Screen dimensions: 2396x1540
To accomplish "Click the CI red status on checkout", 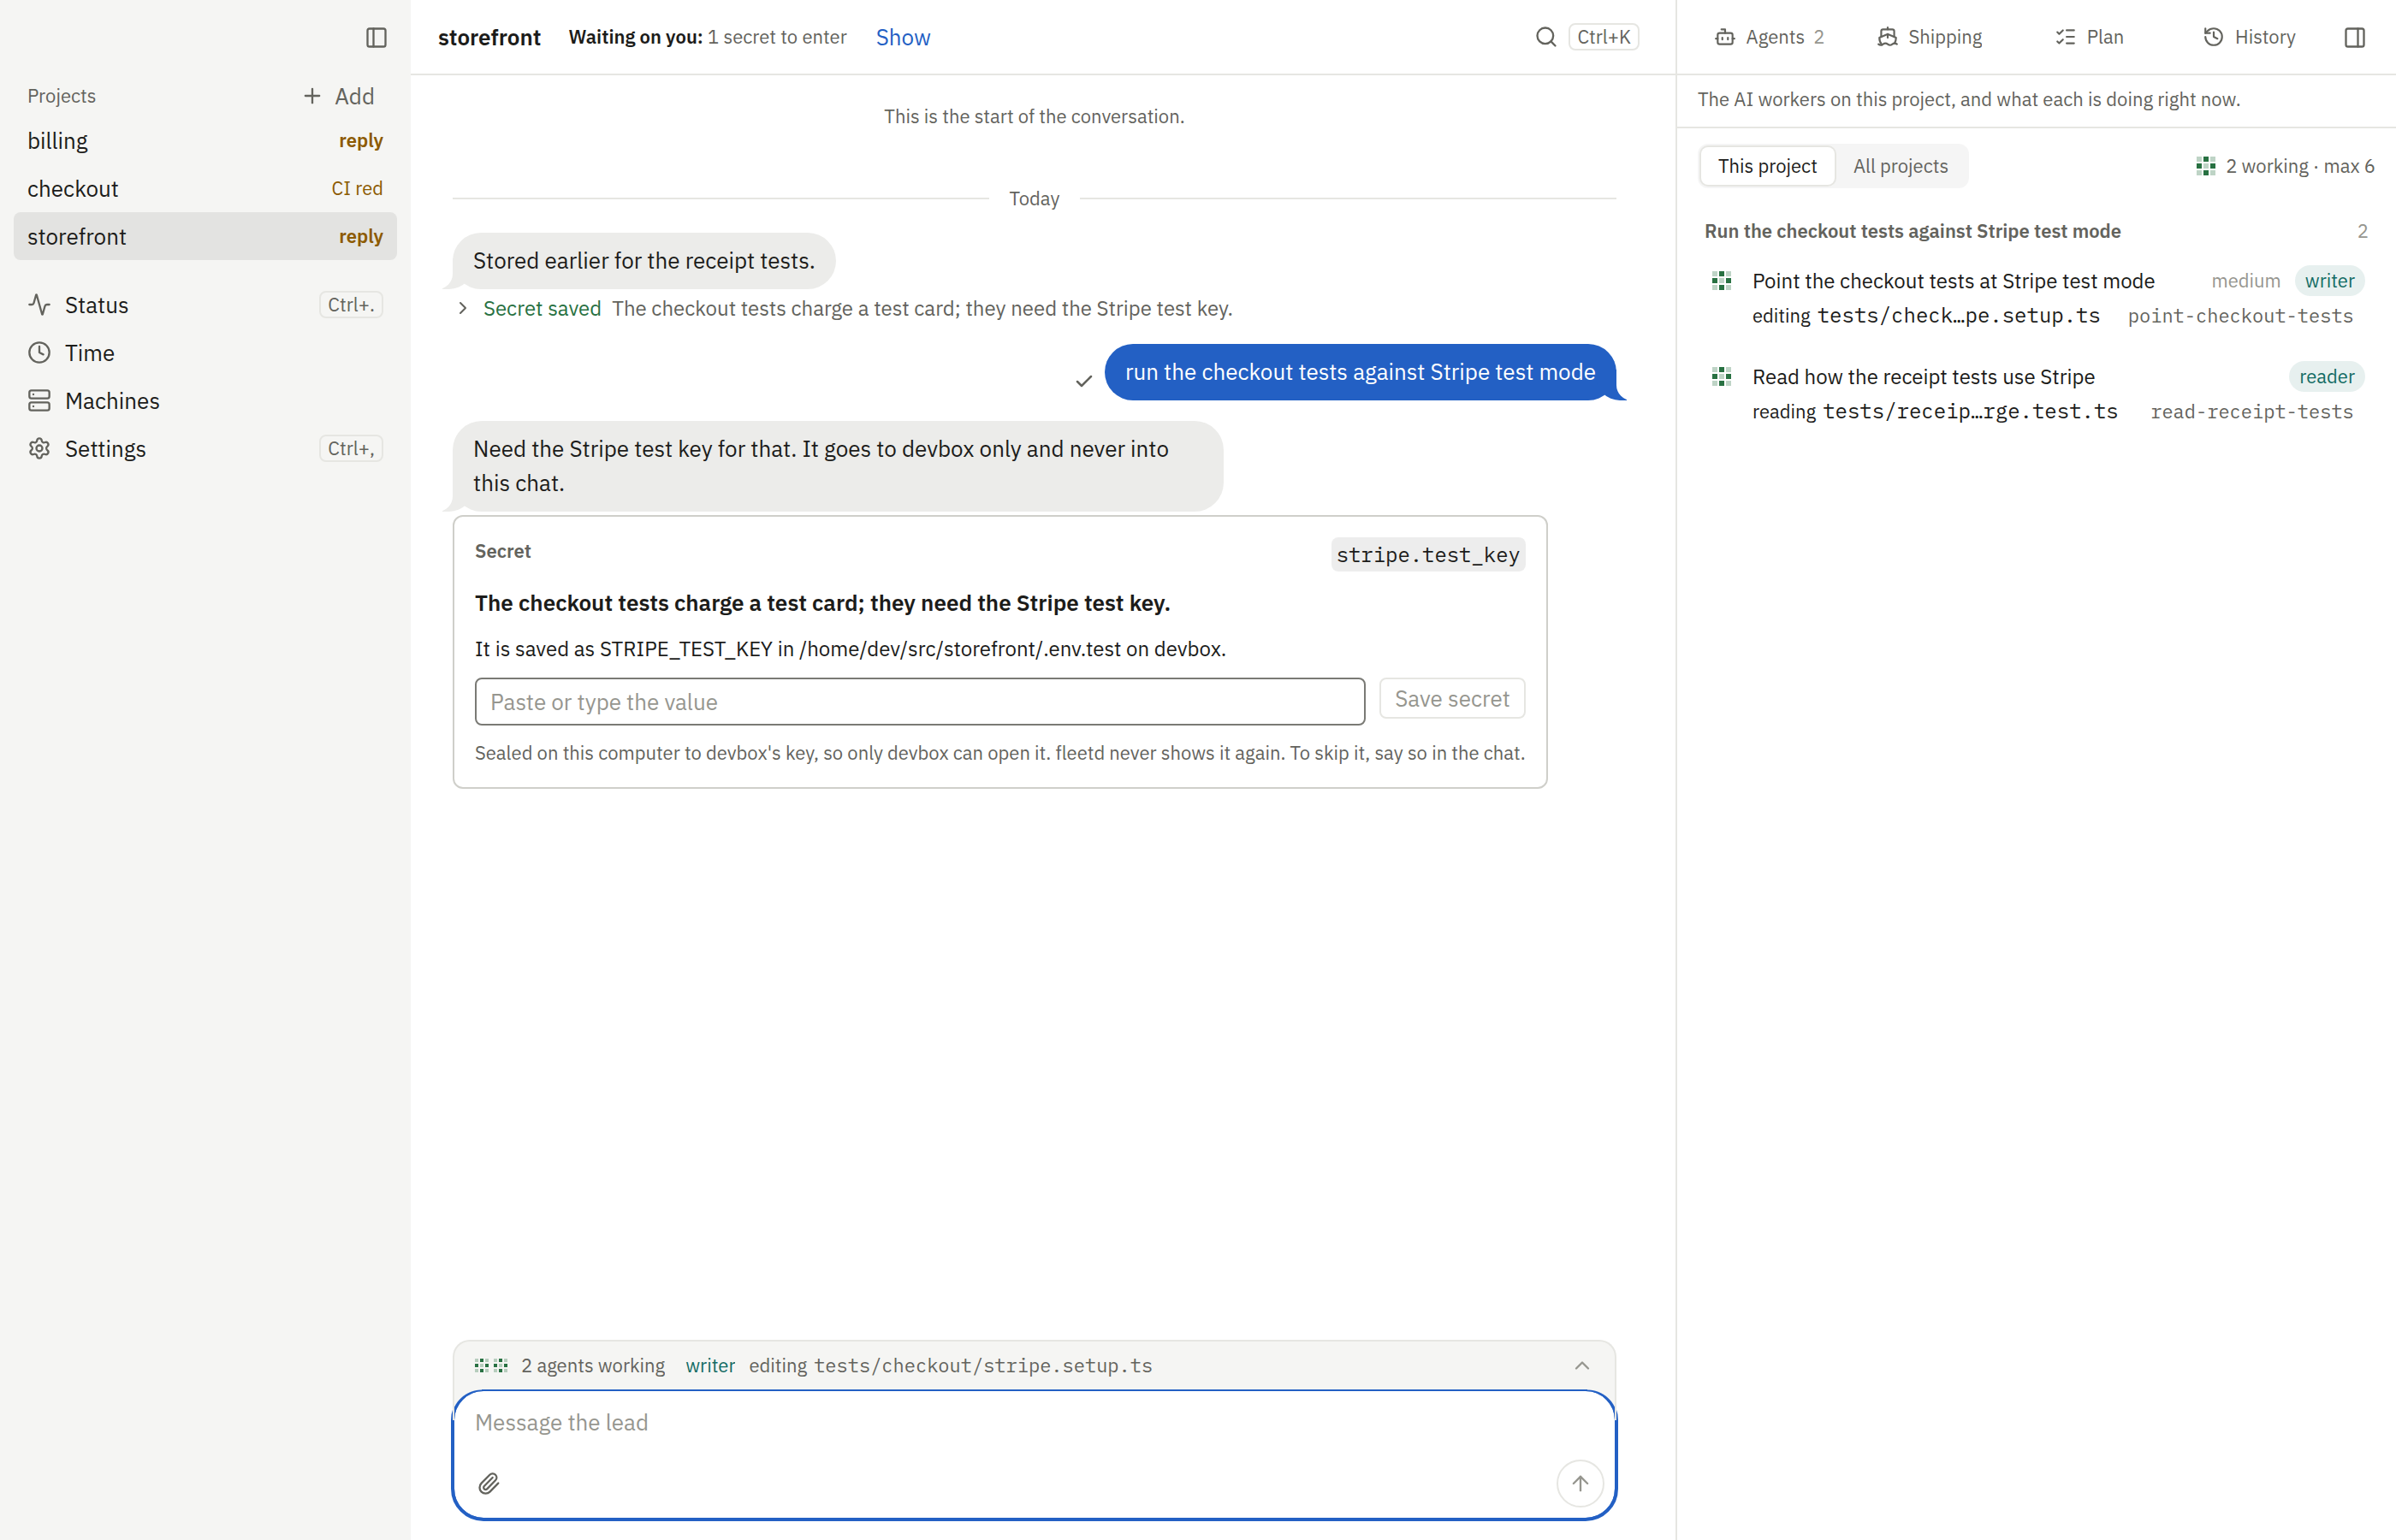I will 357,189.
